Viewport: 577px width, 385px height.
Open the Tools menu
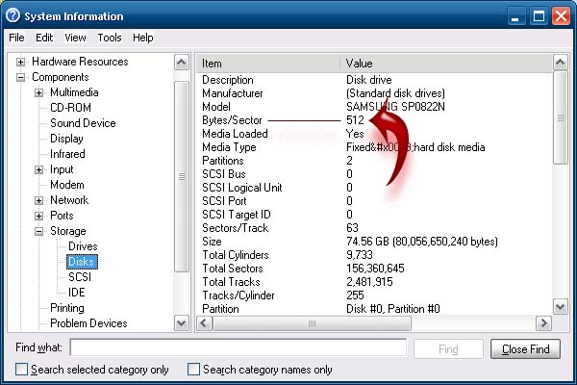(x=109, y=38)
